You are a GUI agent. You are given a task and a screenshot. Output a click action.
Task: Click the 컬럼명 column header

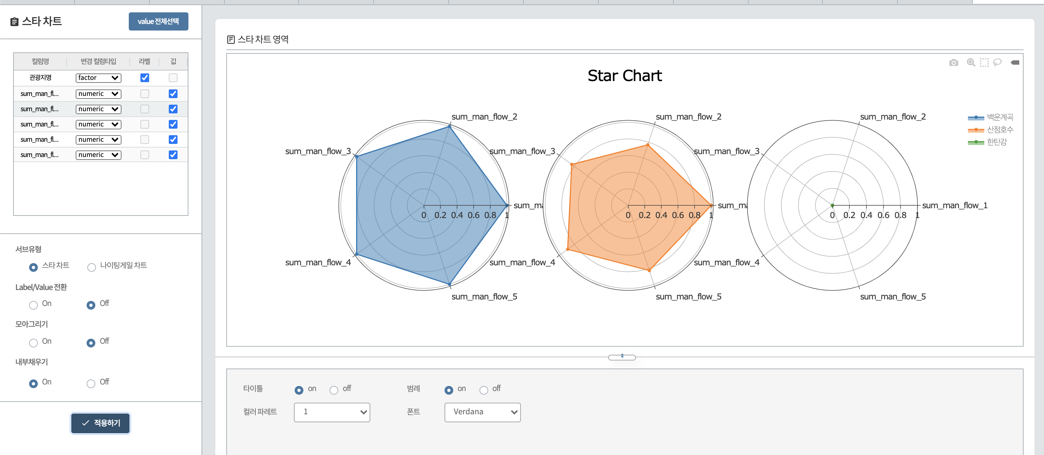coord(40,61)
